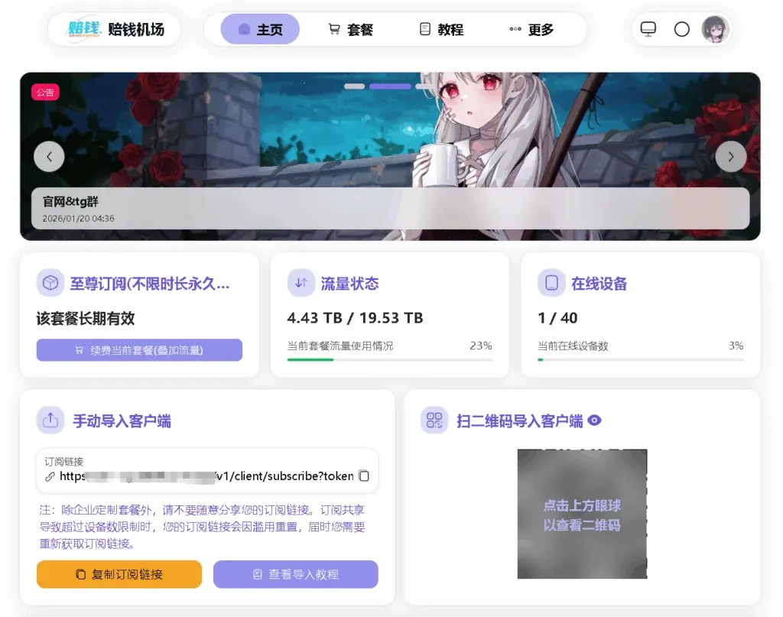Open the 官网&tg群 announcement

tap(391, 209)
